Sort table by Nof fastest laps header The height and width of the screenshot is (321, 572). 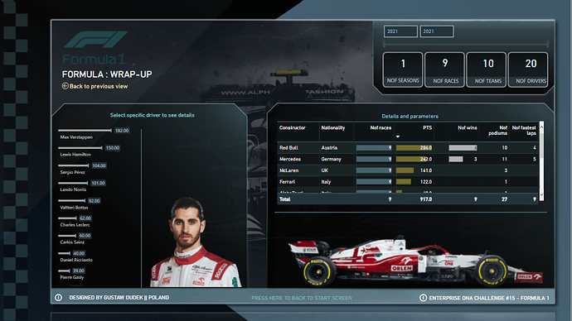(524, 130)
